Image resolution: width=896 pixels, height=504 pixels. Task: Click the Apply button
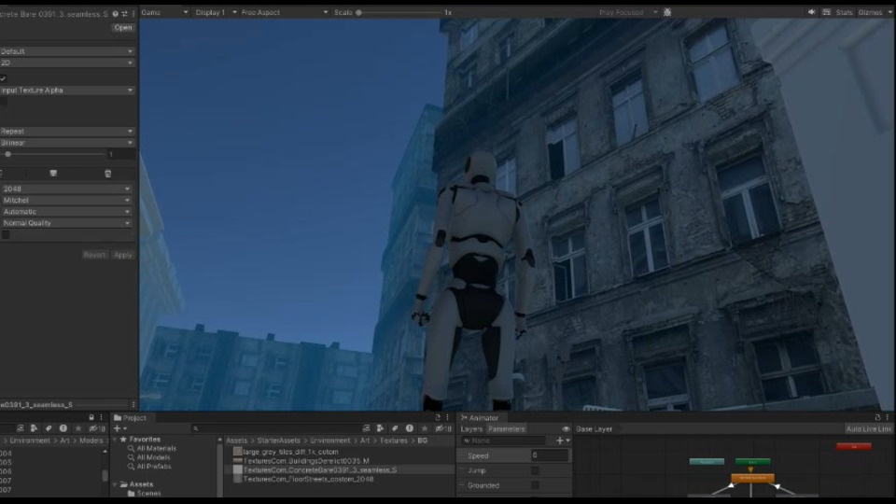tap(123, 255)
